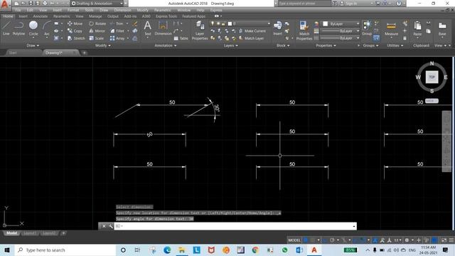Click the Group tool
Image resolution: width=455 pixels, height=256 pixels.
(x=367, y=28)
